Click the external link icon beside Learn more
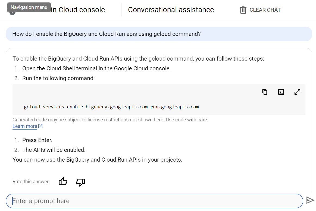The image size is (316, 211). pos(40,126)
